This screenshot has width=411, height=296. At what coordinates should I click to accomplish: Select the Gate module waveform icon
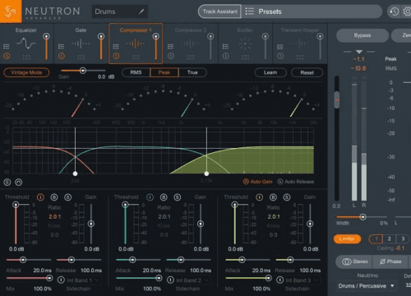coord(81,44)
